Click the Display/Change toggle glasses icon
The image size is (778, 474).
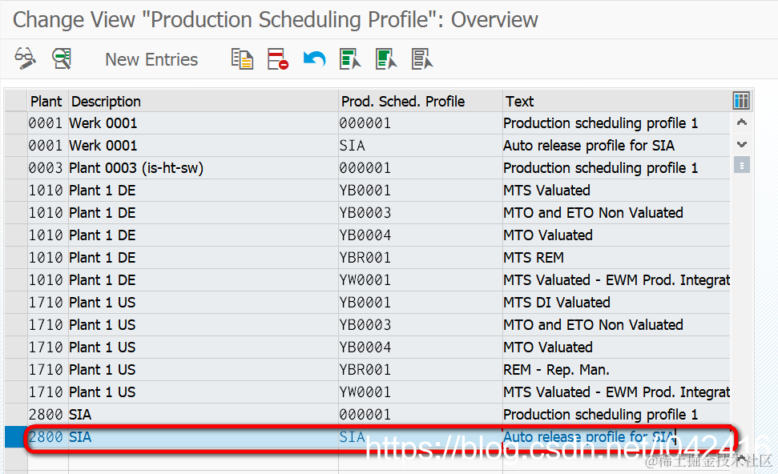coord(25,58)
